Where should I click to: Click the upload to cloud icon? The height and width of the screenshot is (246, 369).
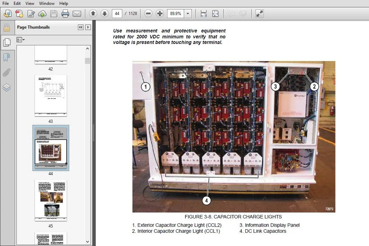click(x=42, y=14)
